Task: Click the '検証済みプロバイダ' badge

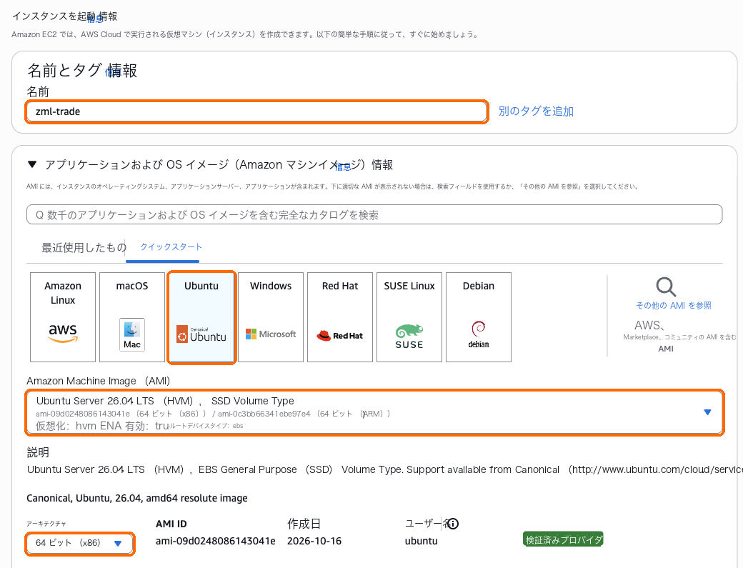Action: 564,539
